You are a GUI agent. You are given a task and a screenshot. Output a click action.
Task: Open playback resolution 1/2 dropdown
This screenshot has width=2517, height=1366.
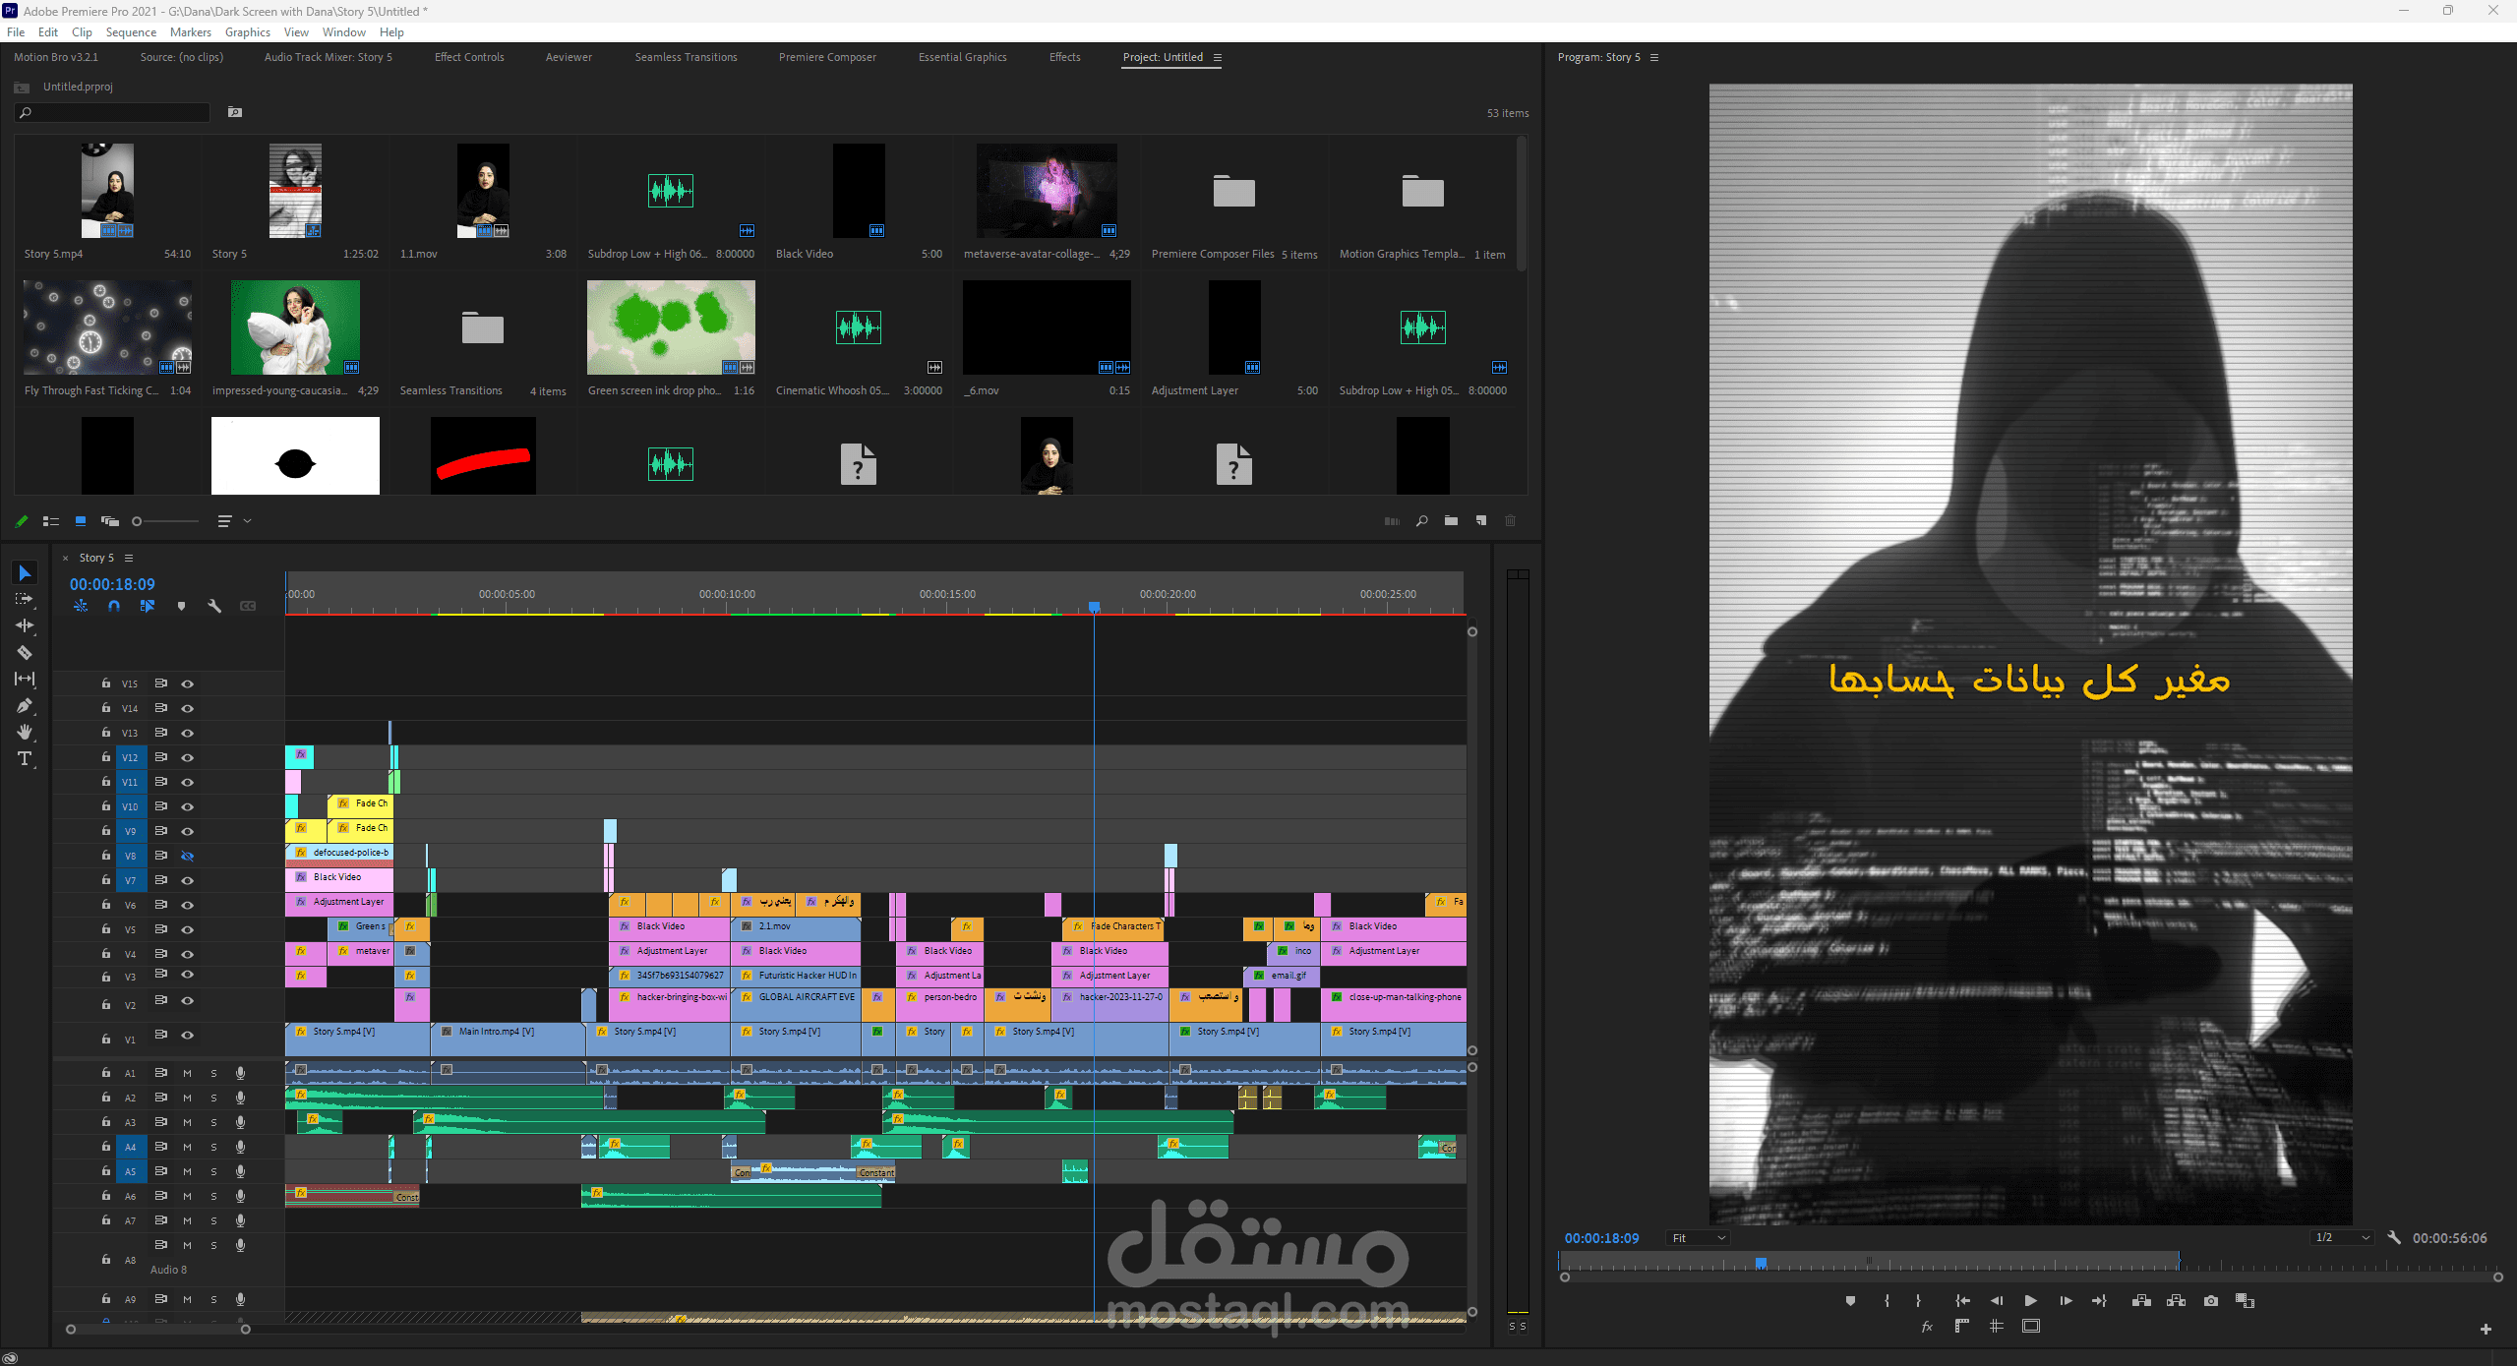click(2343, 1238)
